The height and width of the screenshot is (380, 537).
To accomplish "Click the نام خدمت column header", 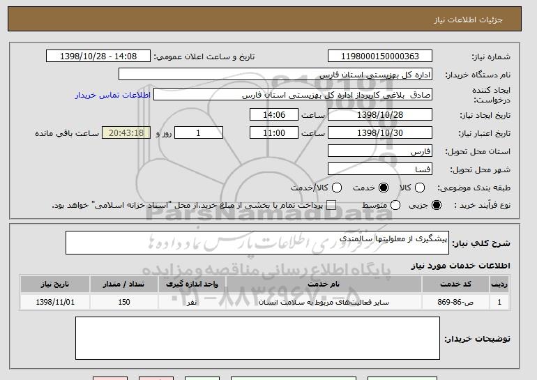I will pos(324,284).
